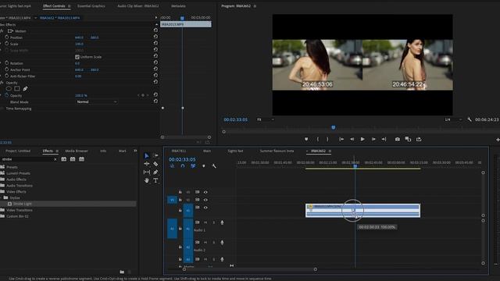Click the Opacity 100.0 % value
The height and width of the screenshot is (281, 500).
tap(81, 95)
